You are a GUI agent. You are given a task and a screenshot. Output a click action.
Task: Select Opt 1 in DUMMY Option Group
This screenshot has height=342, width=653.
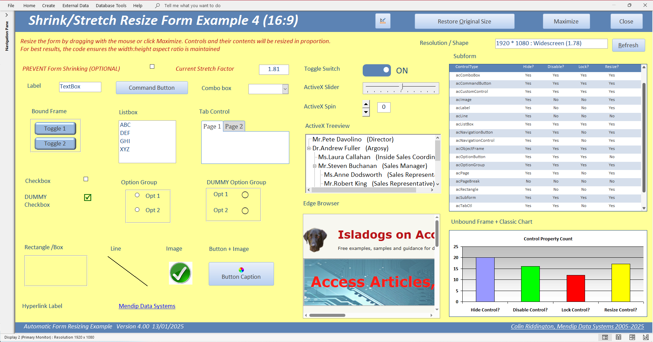245,195
